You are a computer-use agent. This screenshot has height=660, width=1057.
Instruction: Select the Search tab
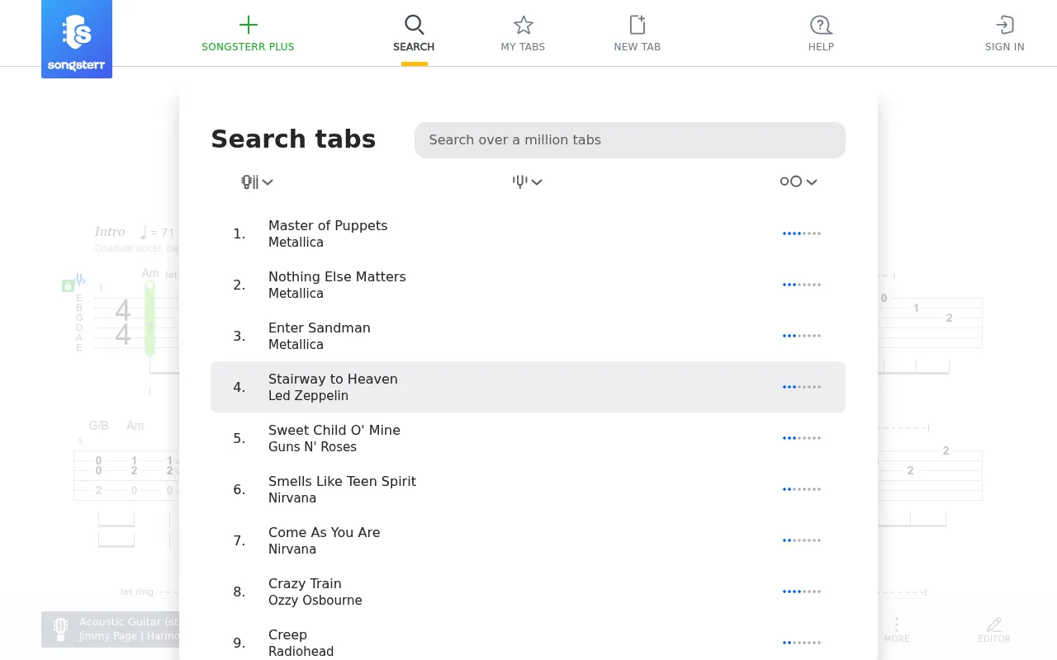click(414, 35)
